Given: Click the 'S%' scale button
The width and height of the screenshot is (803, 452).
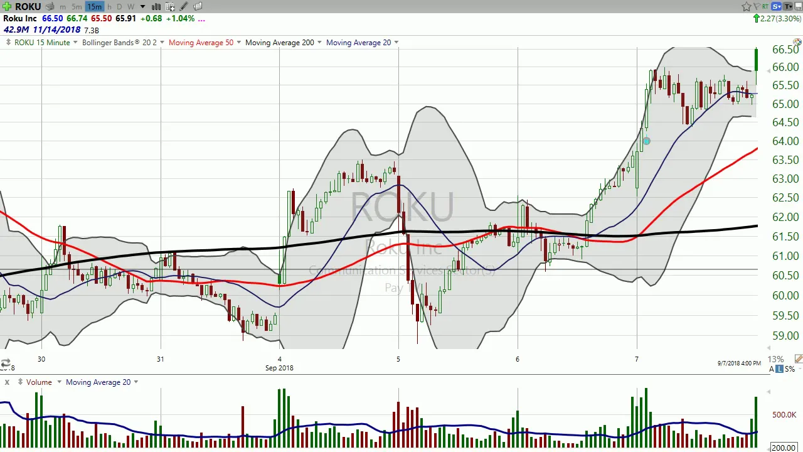Looking at the screenshot, I should [x=789, y=369].
